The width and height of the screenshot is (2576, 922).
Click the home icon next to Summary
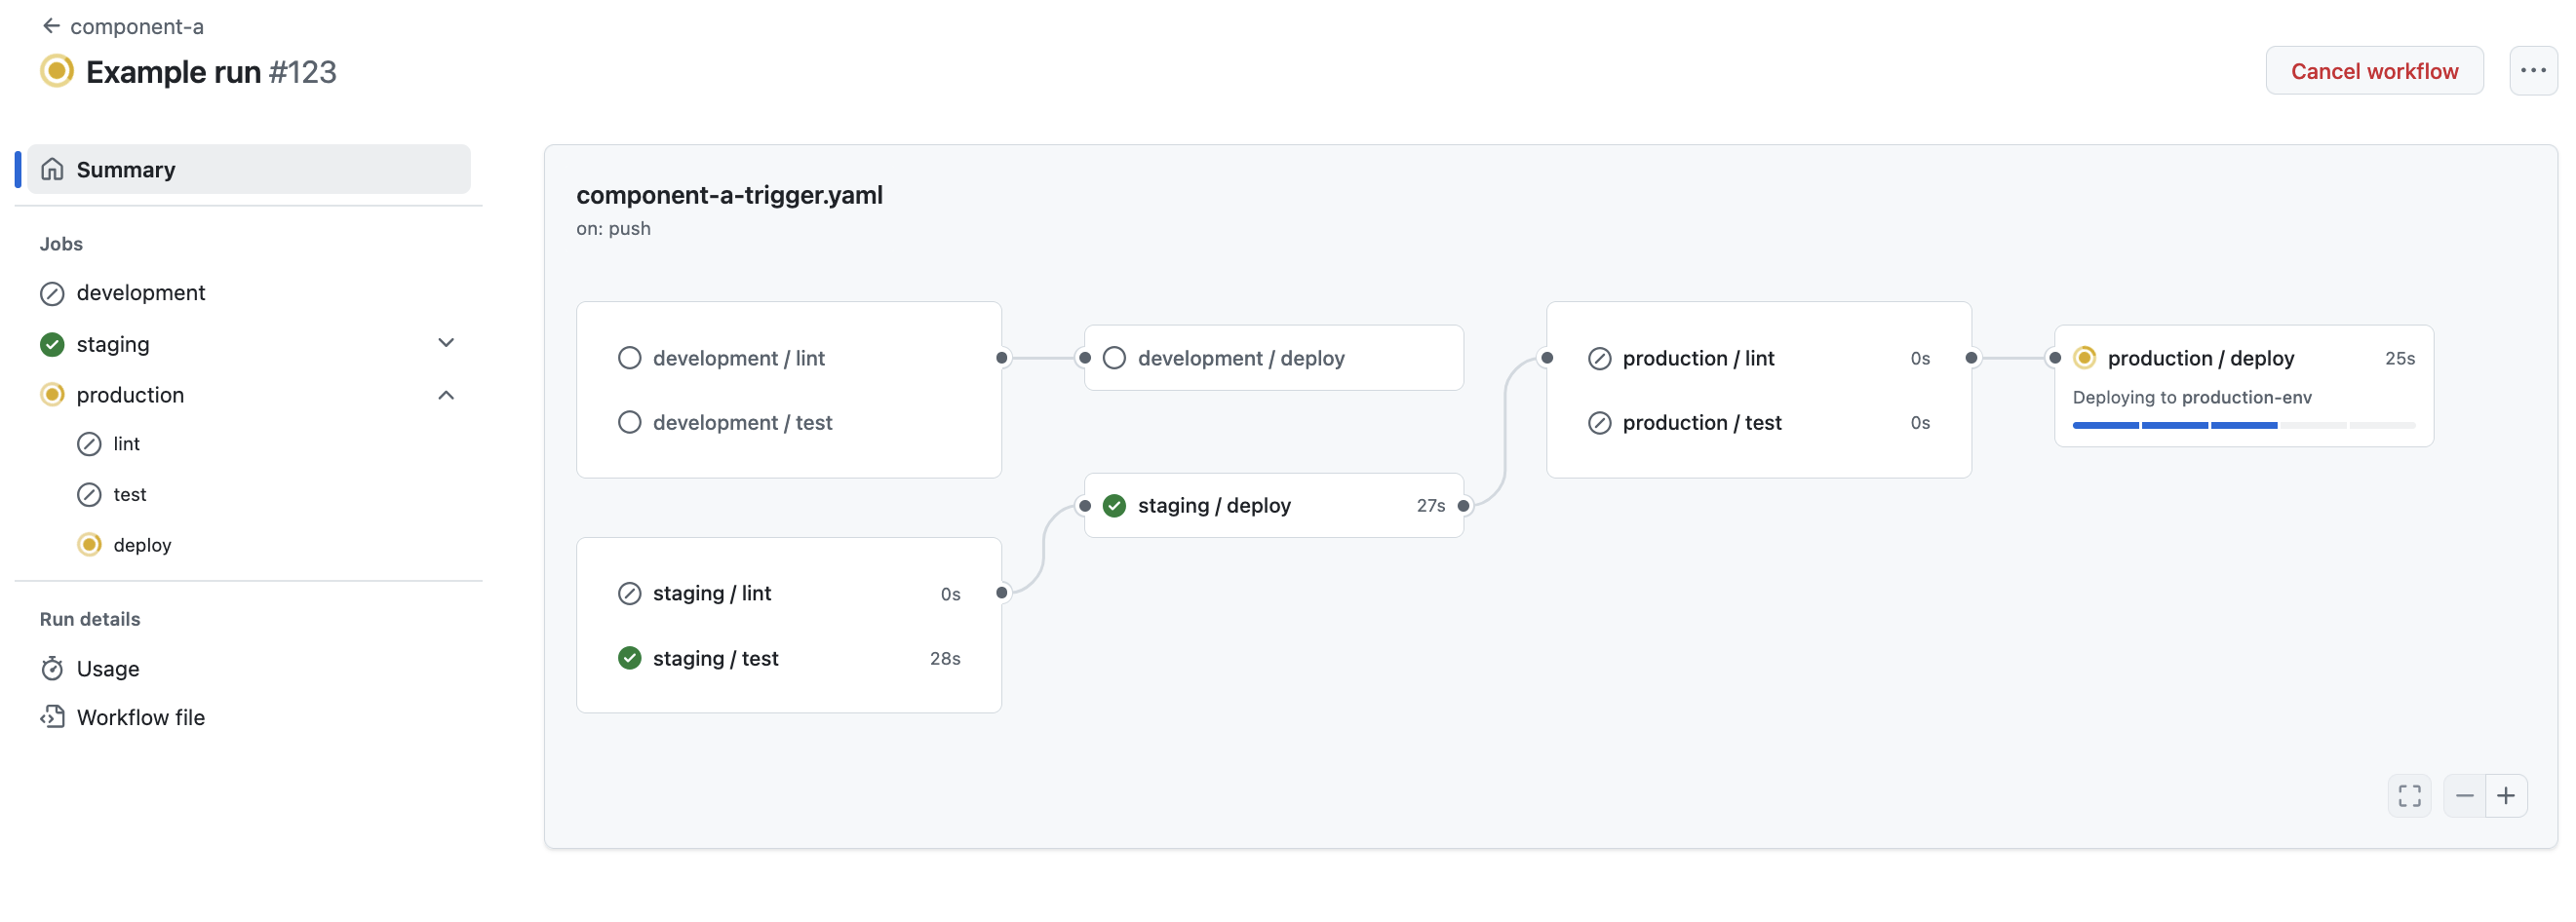tap(51, 169)
